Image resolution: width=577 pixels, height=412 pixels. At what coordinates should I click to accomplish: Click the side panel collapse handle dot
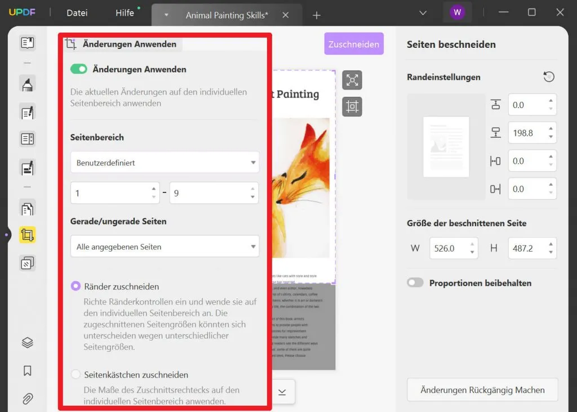pos(6,235)
